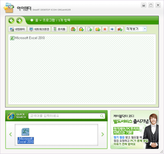Viewport: 164px width, 154px height.
Task: Click the green forward arrow button
Action: (19, 21)
